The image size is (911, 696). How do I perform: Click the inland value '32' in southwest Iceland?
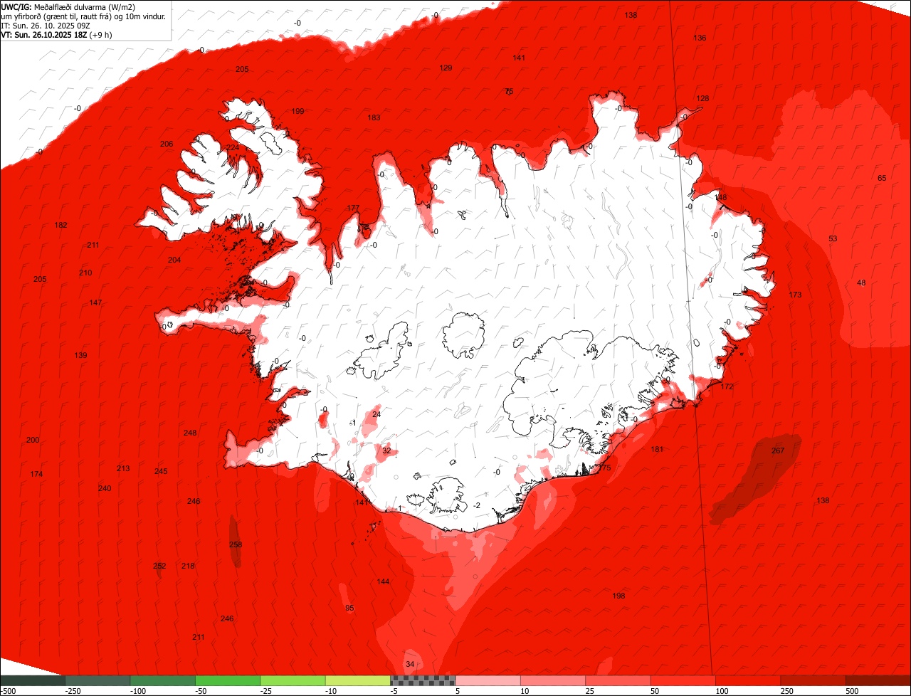[386, 451]
